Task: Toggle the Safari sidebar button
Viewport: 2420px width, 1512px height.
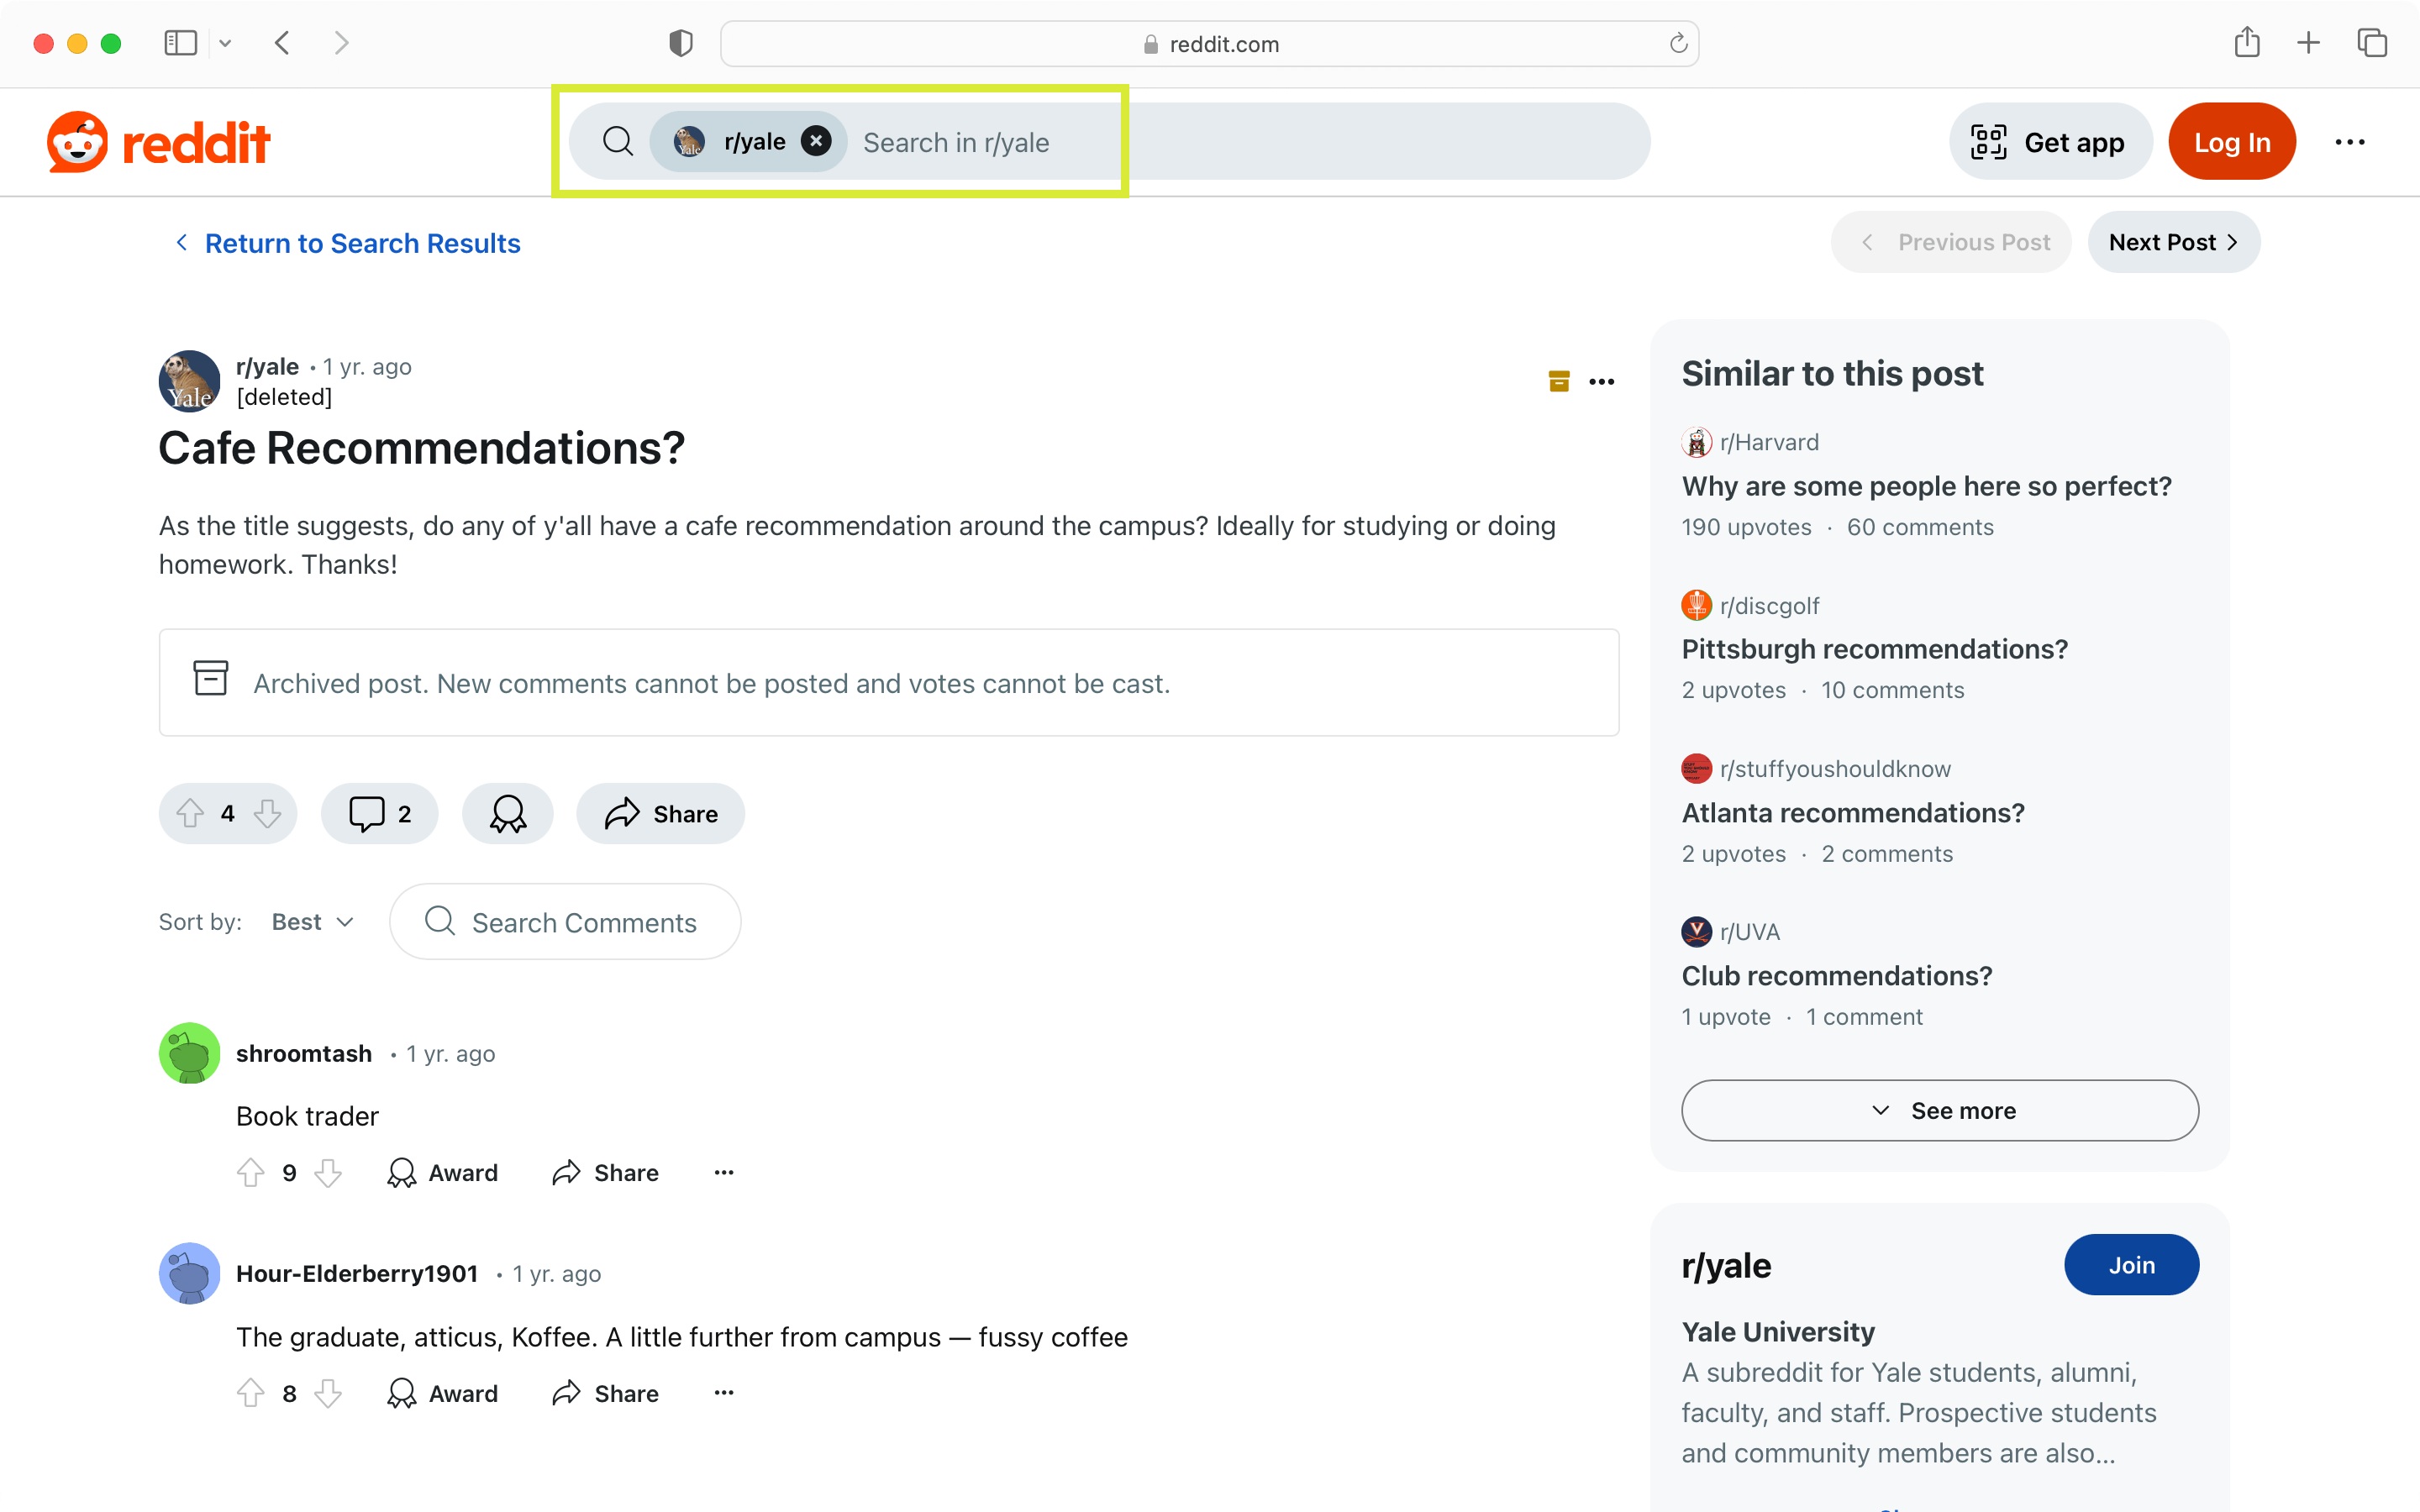Action: click(x=181, y=43)
